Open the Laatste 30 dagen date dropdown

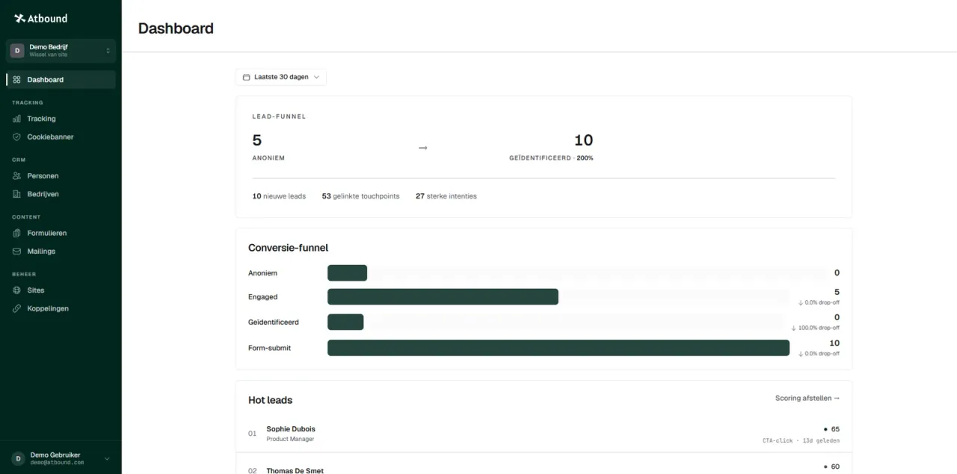(281, 77)
